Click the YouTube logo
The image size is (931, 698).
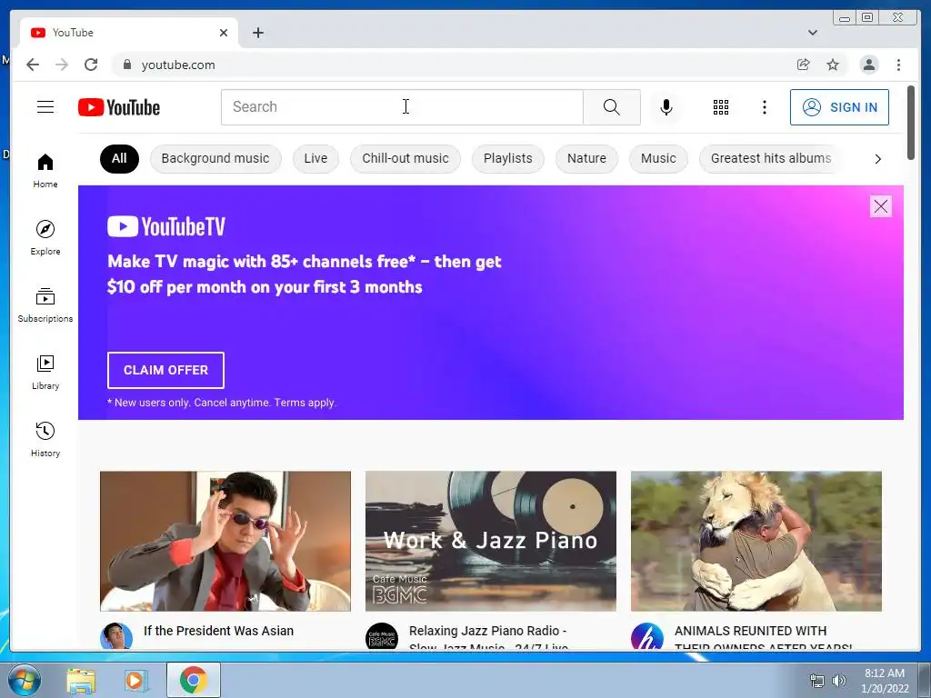point(119,107)
